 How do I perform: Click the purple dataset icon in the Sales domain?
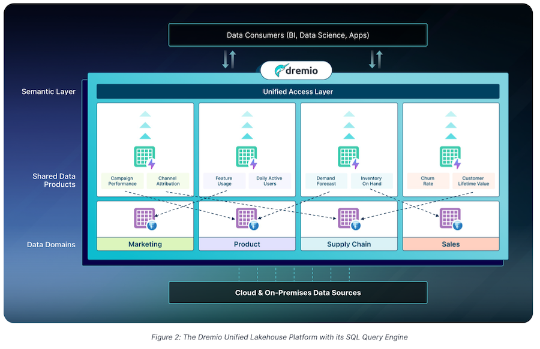pos(451,219)
